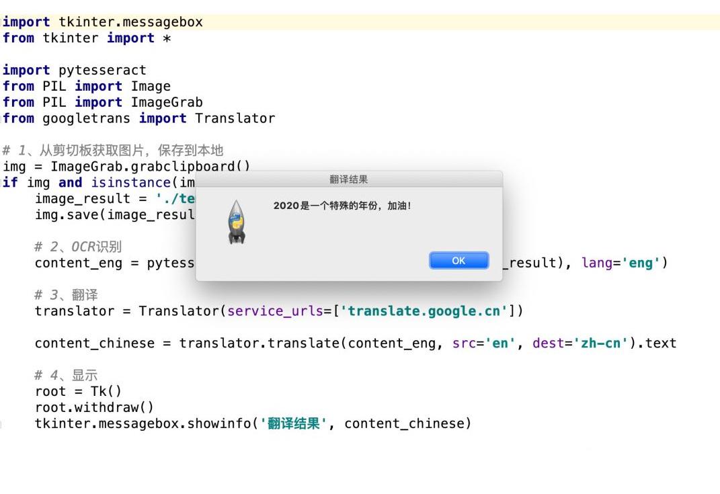Click the variable 'content_eng' in OCR assignment line
Image resolution: width=720 pixels, height=494 pixels.
click(79, 263)
